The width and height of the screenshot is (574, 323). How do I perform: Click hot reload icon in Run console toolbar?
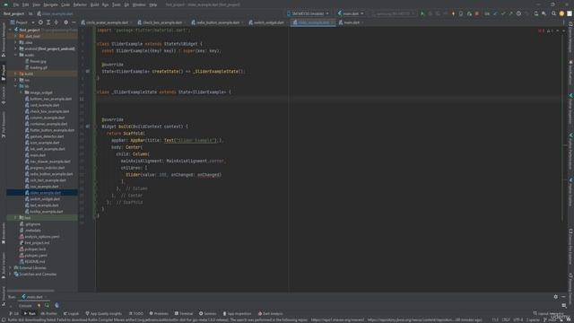tap(39, 305)
